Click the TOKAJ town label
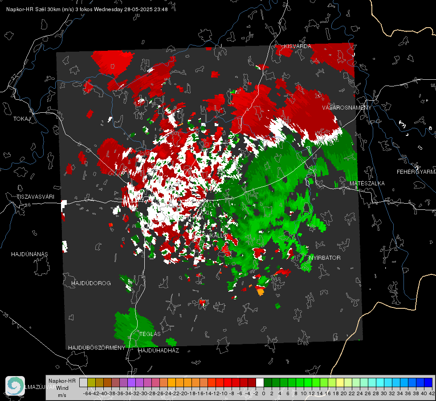Screen dimensions: 436x401 tap(22, 119)
